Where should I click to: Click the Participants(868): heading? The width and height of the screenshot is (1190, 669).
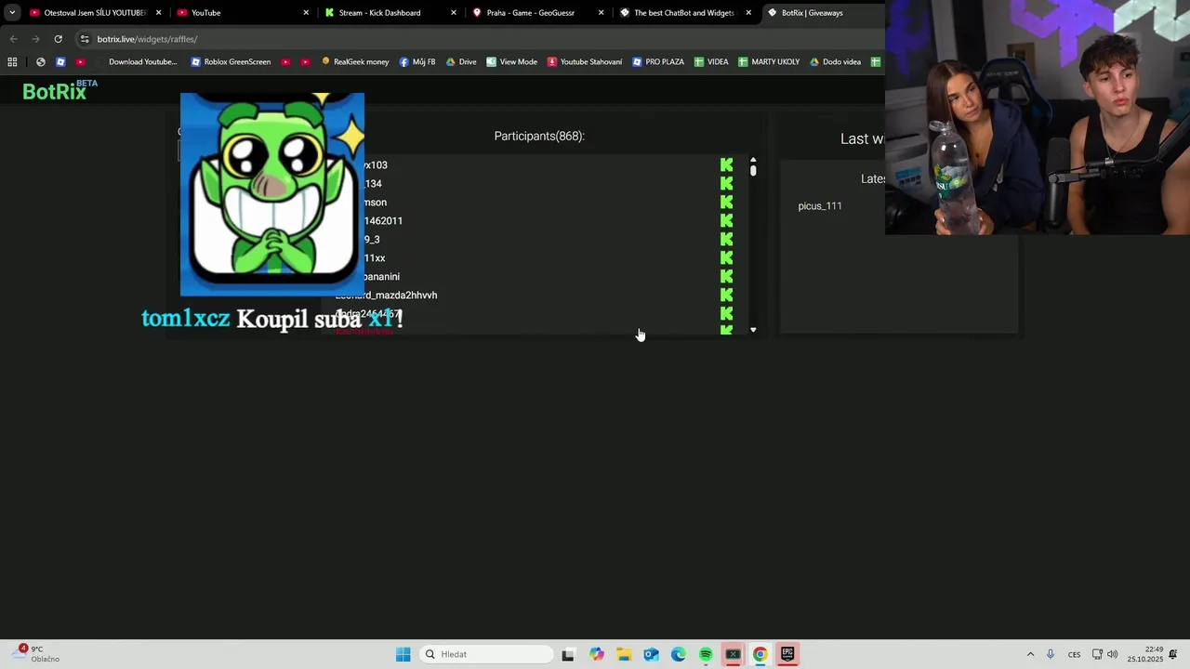(539, 136)
